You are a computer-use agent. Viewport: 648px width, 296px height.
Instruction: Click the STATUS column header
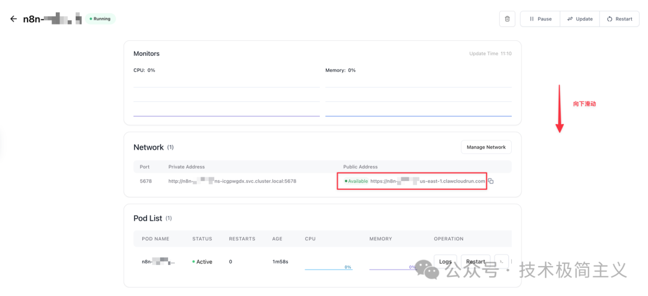pyautogui.click(x=202, y=238)
